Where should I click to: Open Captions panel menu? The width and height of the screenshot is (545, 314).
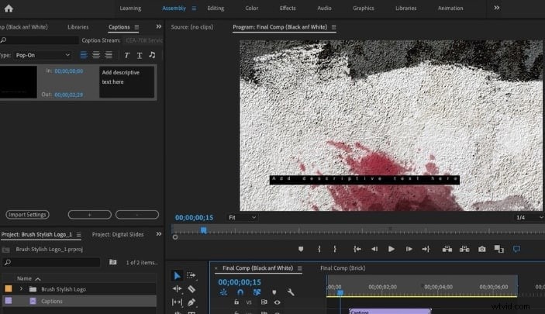pos(136,27)
